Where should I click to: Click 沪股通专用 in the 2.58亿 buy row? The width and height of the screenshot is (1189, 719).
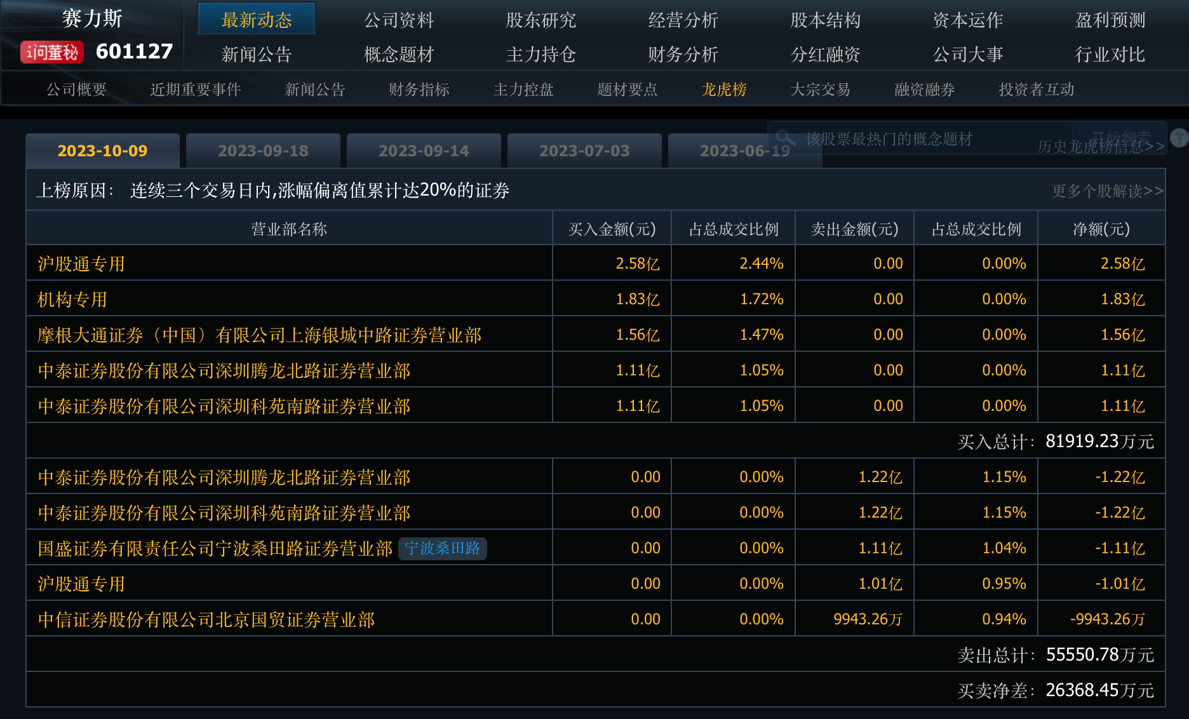point(81,264)
